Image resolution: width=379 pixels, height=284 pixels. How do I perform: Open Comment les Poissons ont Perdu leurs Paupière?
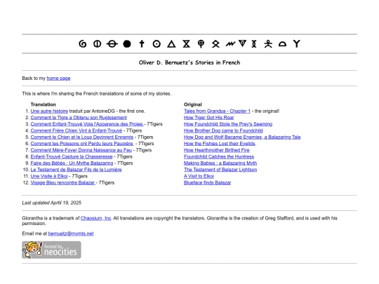point(82,144)
